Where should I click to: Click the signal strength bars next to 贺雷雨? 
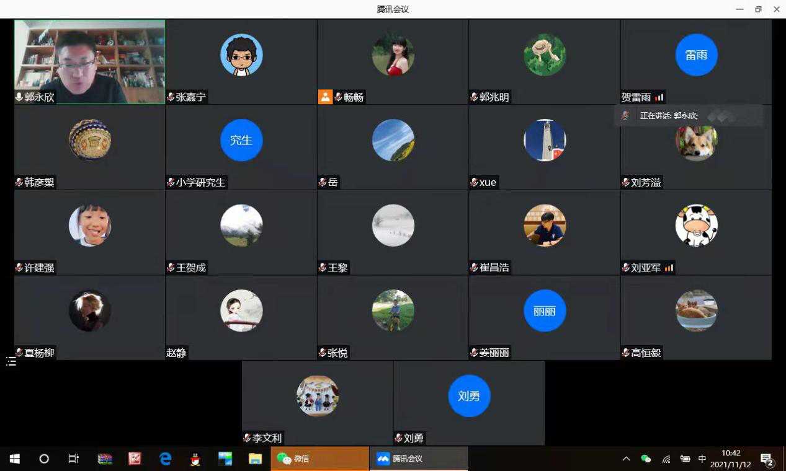[659, 97]
